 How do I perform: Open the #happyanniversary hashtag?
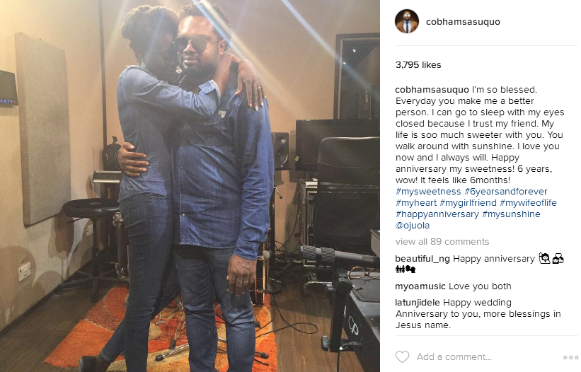point(437,214)
